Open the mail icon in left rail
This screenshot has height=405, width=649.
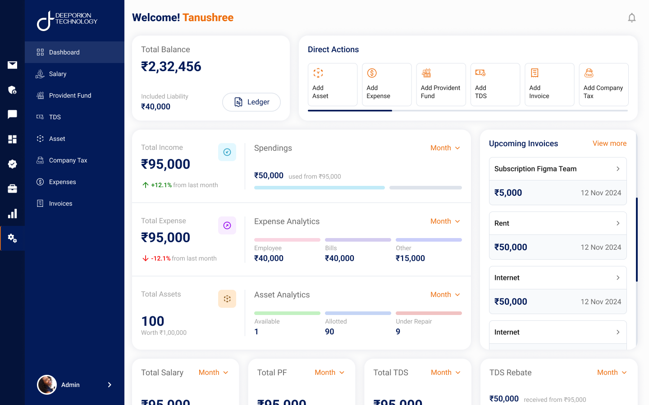pyautogui.click(x=13, y=65)
